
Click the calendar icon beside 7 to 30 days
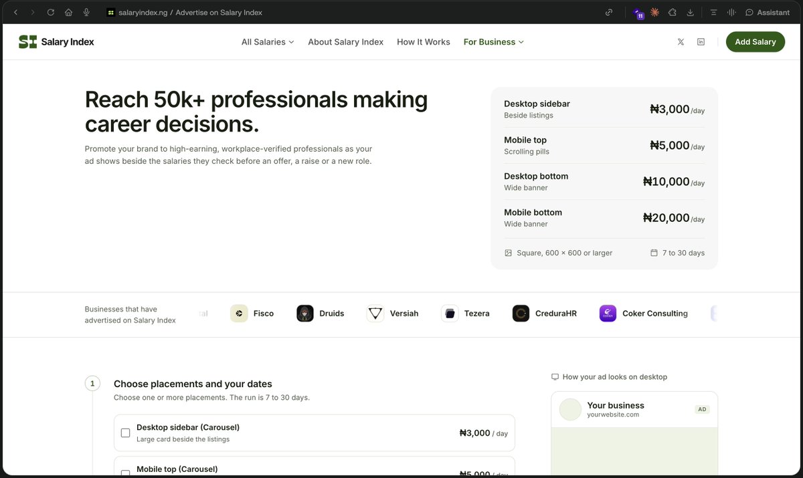click(x=654, y=253)
